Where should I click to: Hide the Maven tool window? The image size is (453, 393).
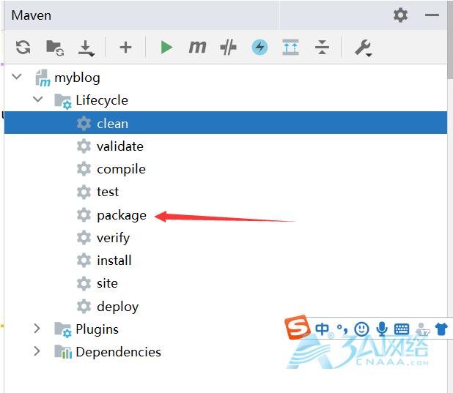pyautogui.click(x=432, y=15)
